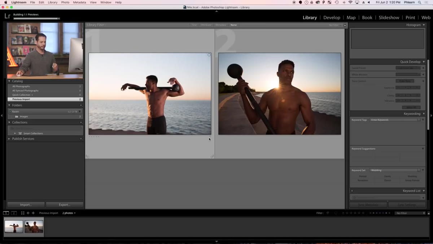Open the Metadata menu
The image size is (433, 244).
79,2
